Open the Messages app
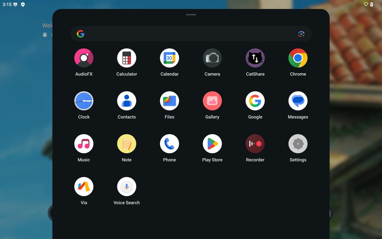382x239 pixels. 298,101
